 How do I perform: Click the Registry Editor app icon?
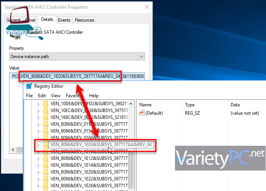click(29, 86)
